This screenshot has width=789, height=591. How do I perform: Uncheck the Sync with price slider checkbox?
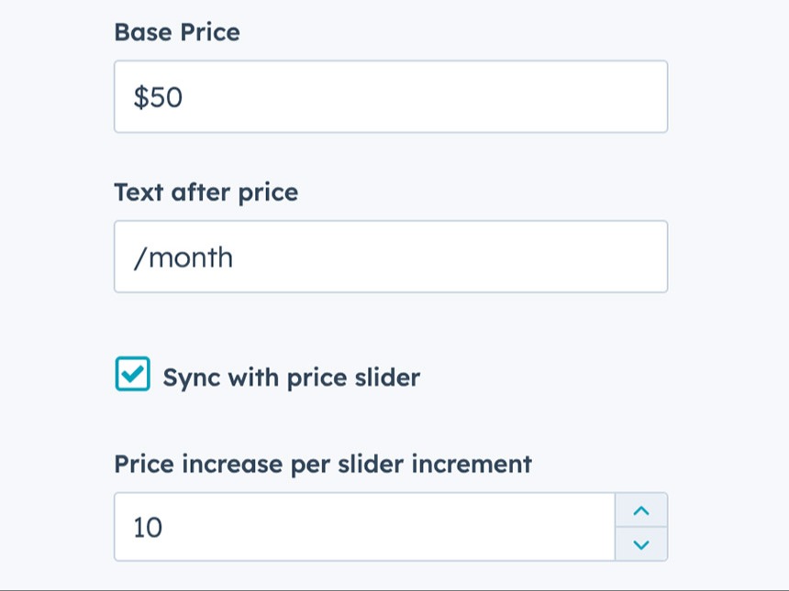131,375
